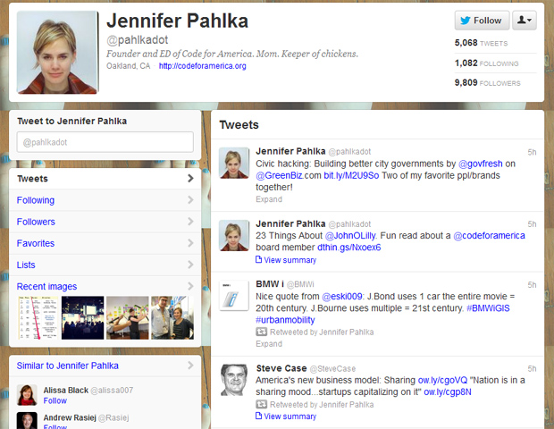554x429 pixels.
Task: Click the View summary icon under 23 Things tweet
Action: [260, 260]
